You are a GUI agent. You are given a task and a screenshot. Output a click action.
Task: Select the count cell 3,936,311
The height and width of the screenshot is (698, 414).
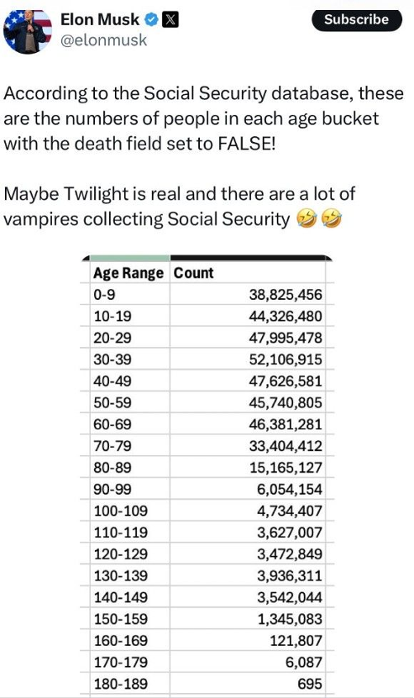pos(248,575)
